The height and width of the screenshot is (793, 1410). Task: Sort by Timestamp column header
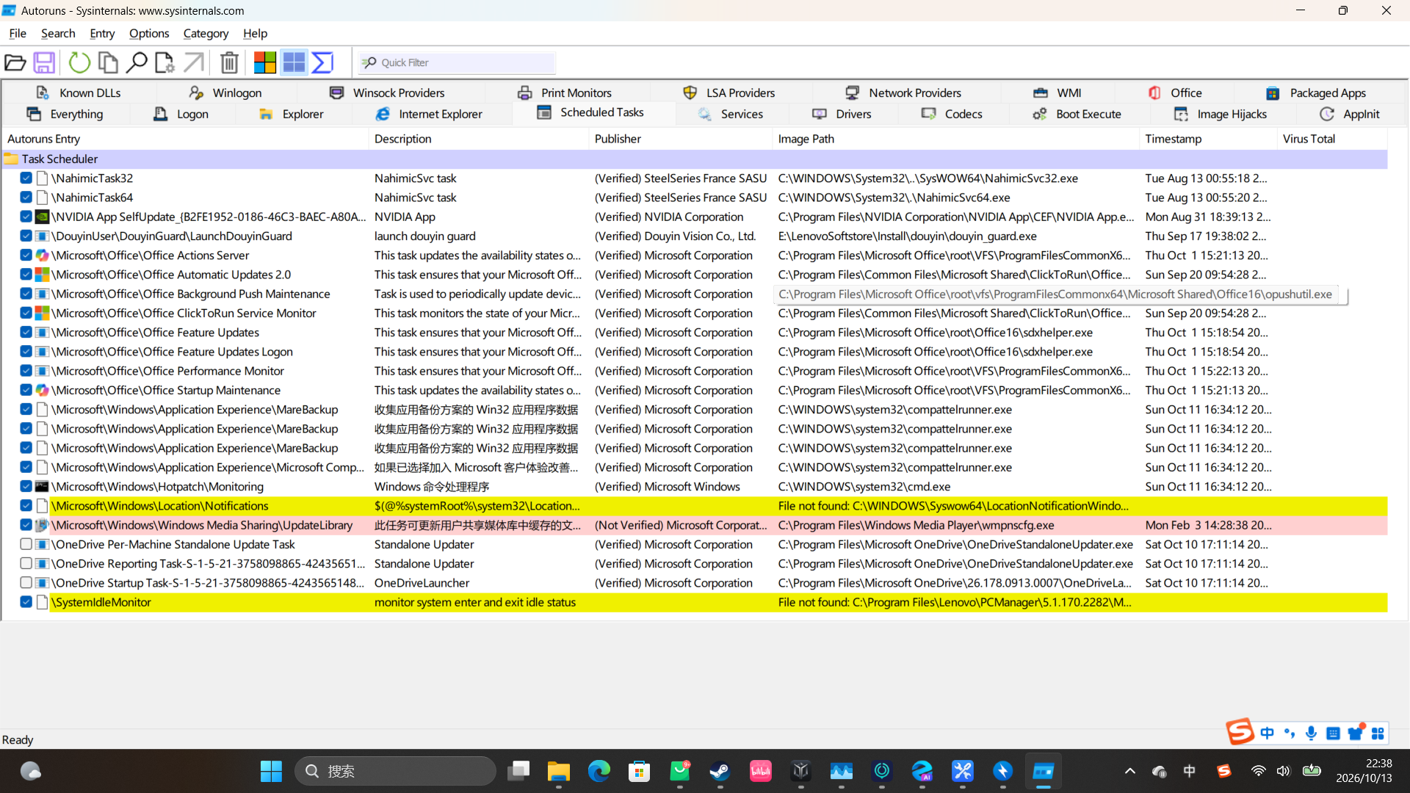click(x=1208, y=139)
